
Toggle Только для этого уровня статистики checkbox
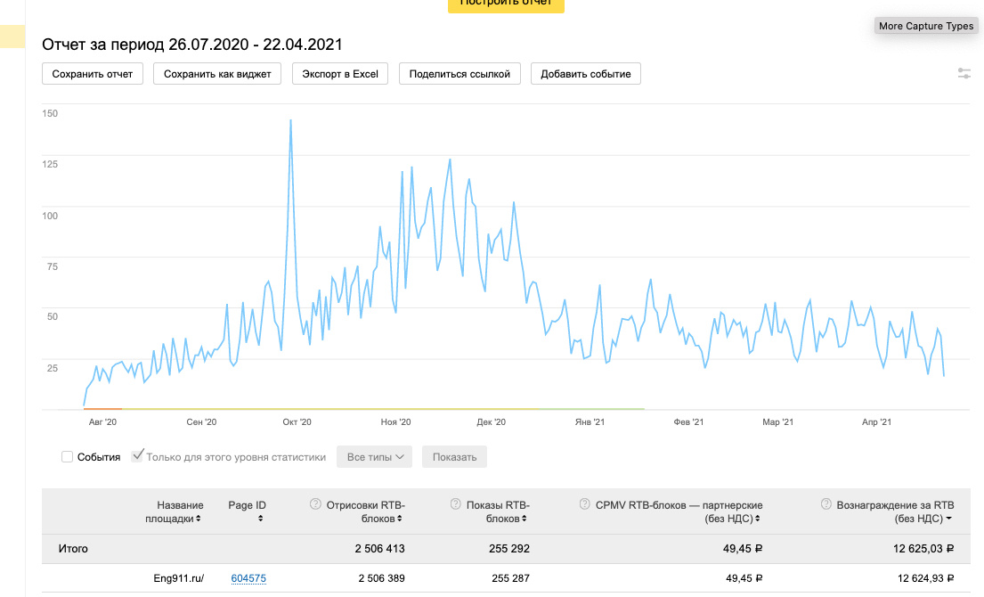tap(137, 455)
